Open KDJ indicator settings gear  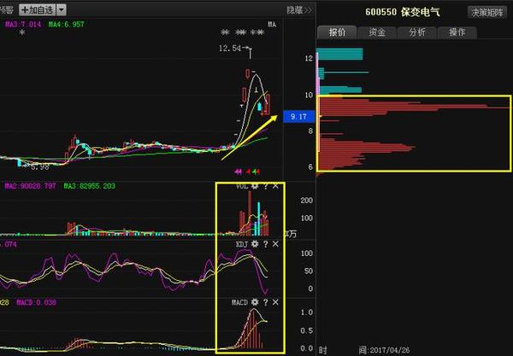(x=255, y=244)
